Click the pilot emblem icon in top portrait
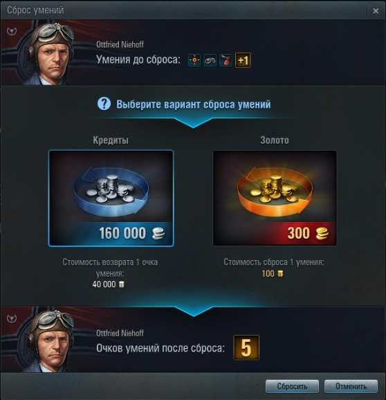The width and height of the screenshot is (386, 400). pos(12,31)
